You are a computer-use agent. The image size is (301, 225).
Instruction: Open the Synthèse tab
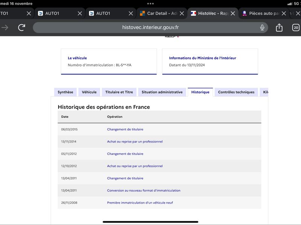(65, 92)
